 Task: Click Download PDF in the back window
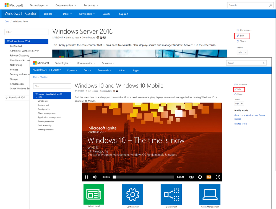[15, 97]
